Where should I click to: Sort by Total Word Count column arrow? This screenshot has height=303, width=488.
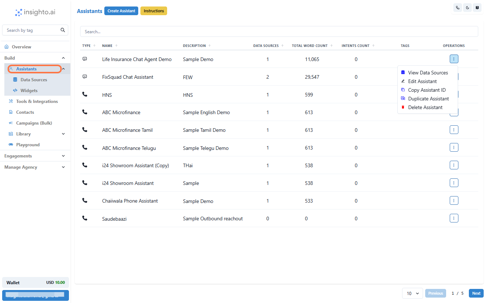point(331,46)
